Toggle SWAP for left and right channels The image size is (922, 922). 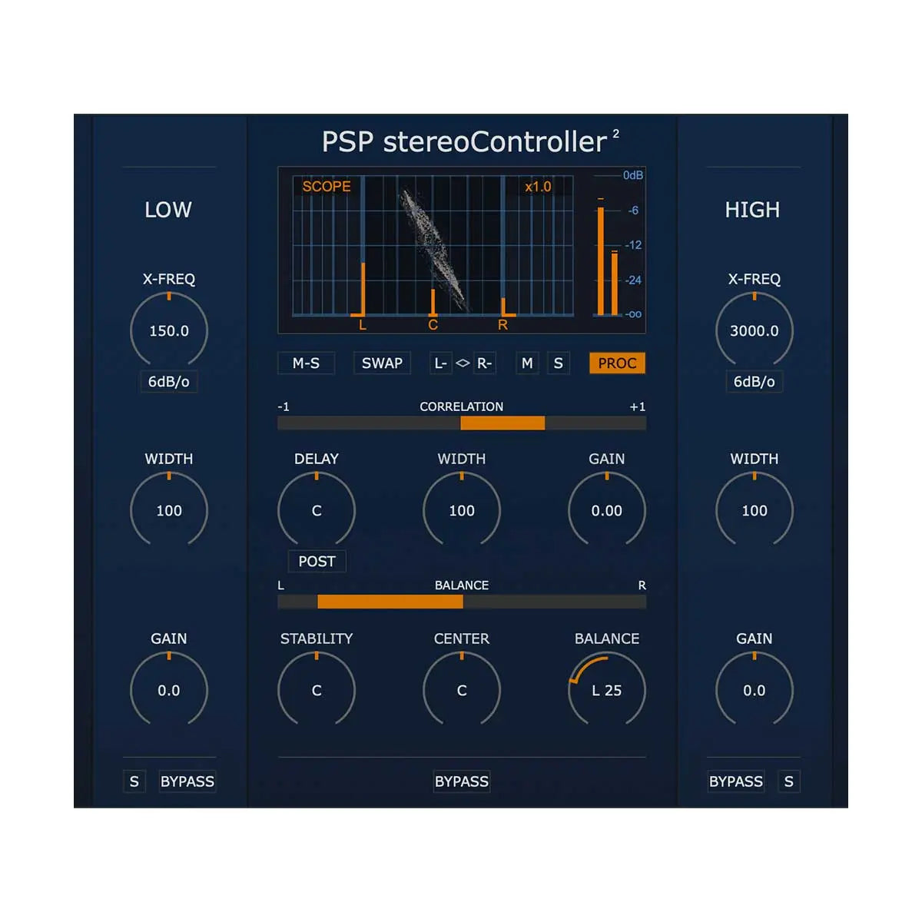click(382, 363)
